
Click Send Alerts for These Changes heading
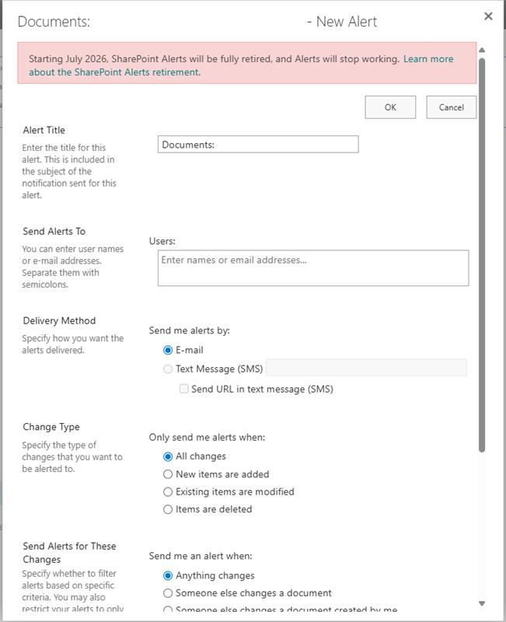pyautogui.click(x=69, y=553)
